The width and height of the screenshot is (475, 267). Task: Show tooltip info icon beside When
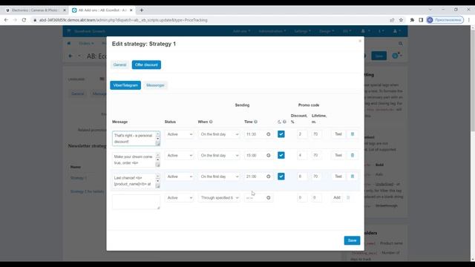point(211,122)
